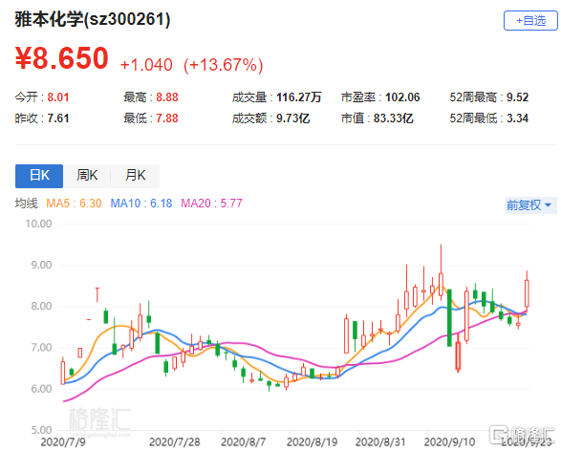Click the 10.00 y-axis price label

pyautogui.click(x=38, y=224)
